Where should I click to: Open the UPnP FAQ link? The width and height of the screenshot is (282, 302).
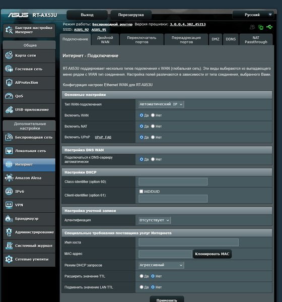point(103,137)
